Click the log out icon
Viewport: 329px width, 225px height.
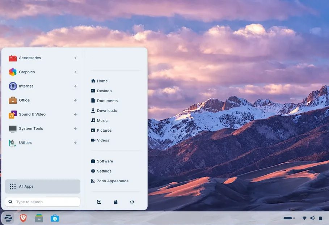(x=99, y=202)
